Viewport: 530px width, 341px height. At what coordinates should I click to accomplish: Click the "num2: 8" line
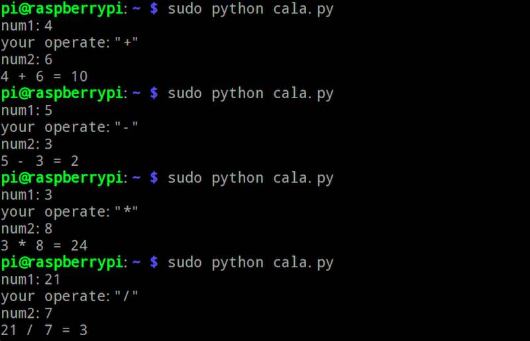click(26, 229)
